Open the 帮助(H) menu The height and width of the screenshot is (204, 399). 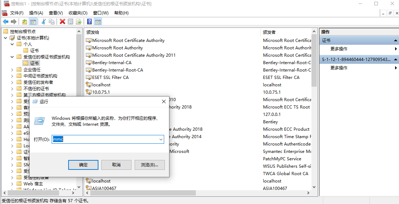tap(121, 13)
